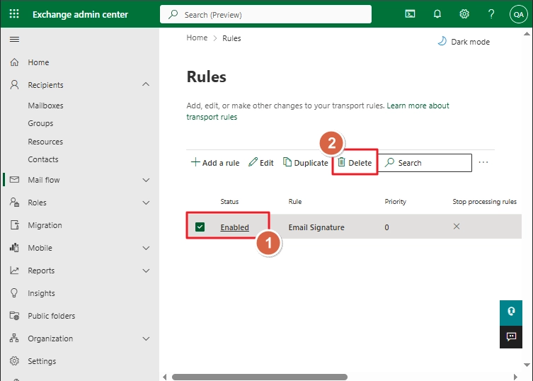Expand the Mobile section chevron
This screenshot has width=533, height=381.
pyautogui.click(x=146, y=248)
